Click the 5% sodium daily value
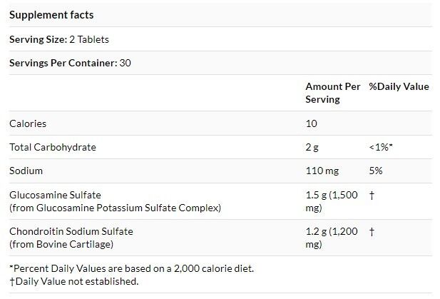This screenshot has height=299, width=440. [376, 171]
